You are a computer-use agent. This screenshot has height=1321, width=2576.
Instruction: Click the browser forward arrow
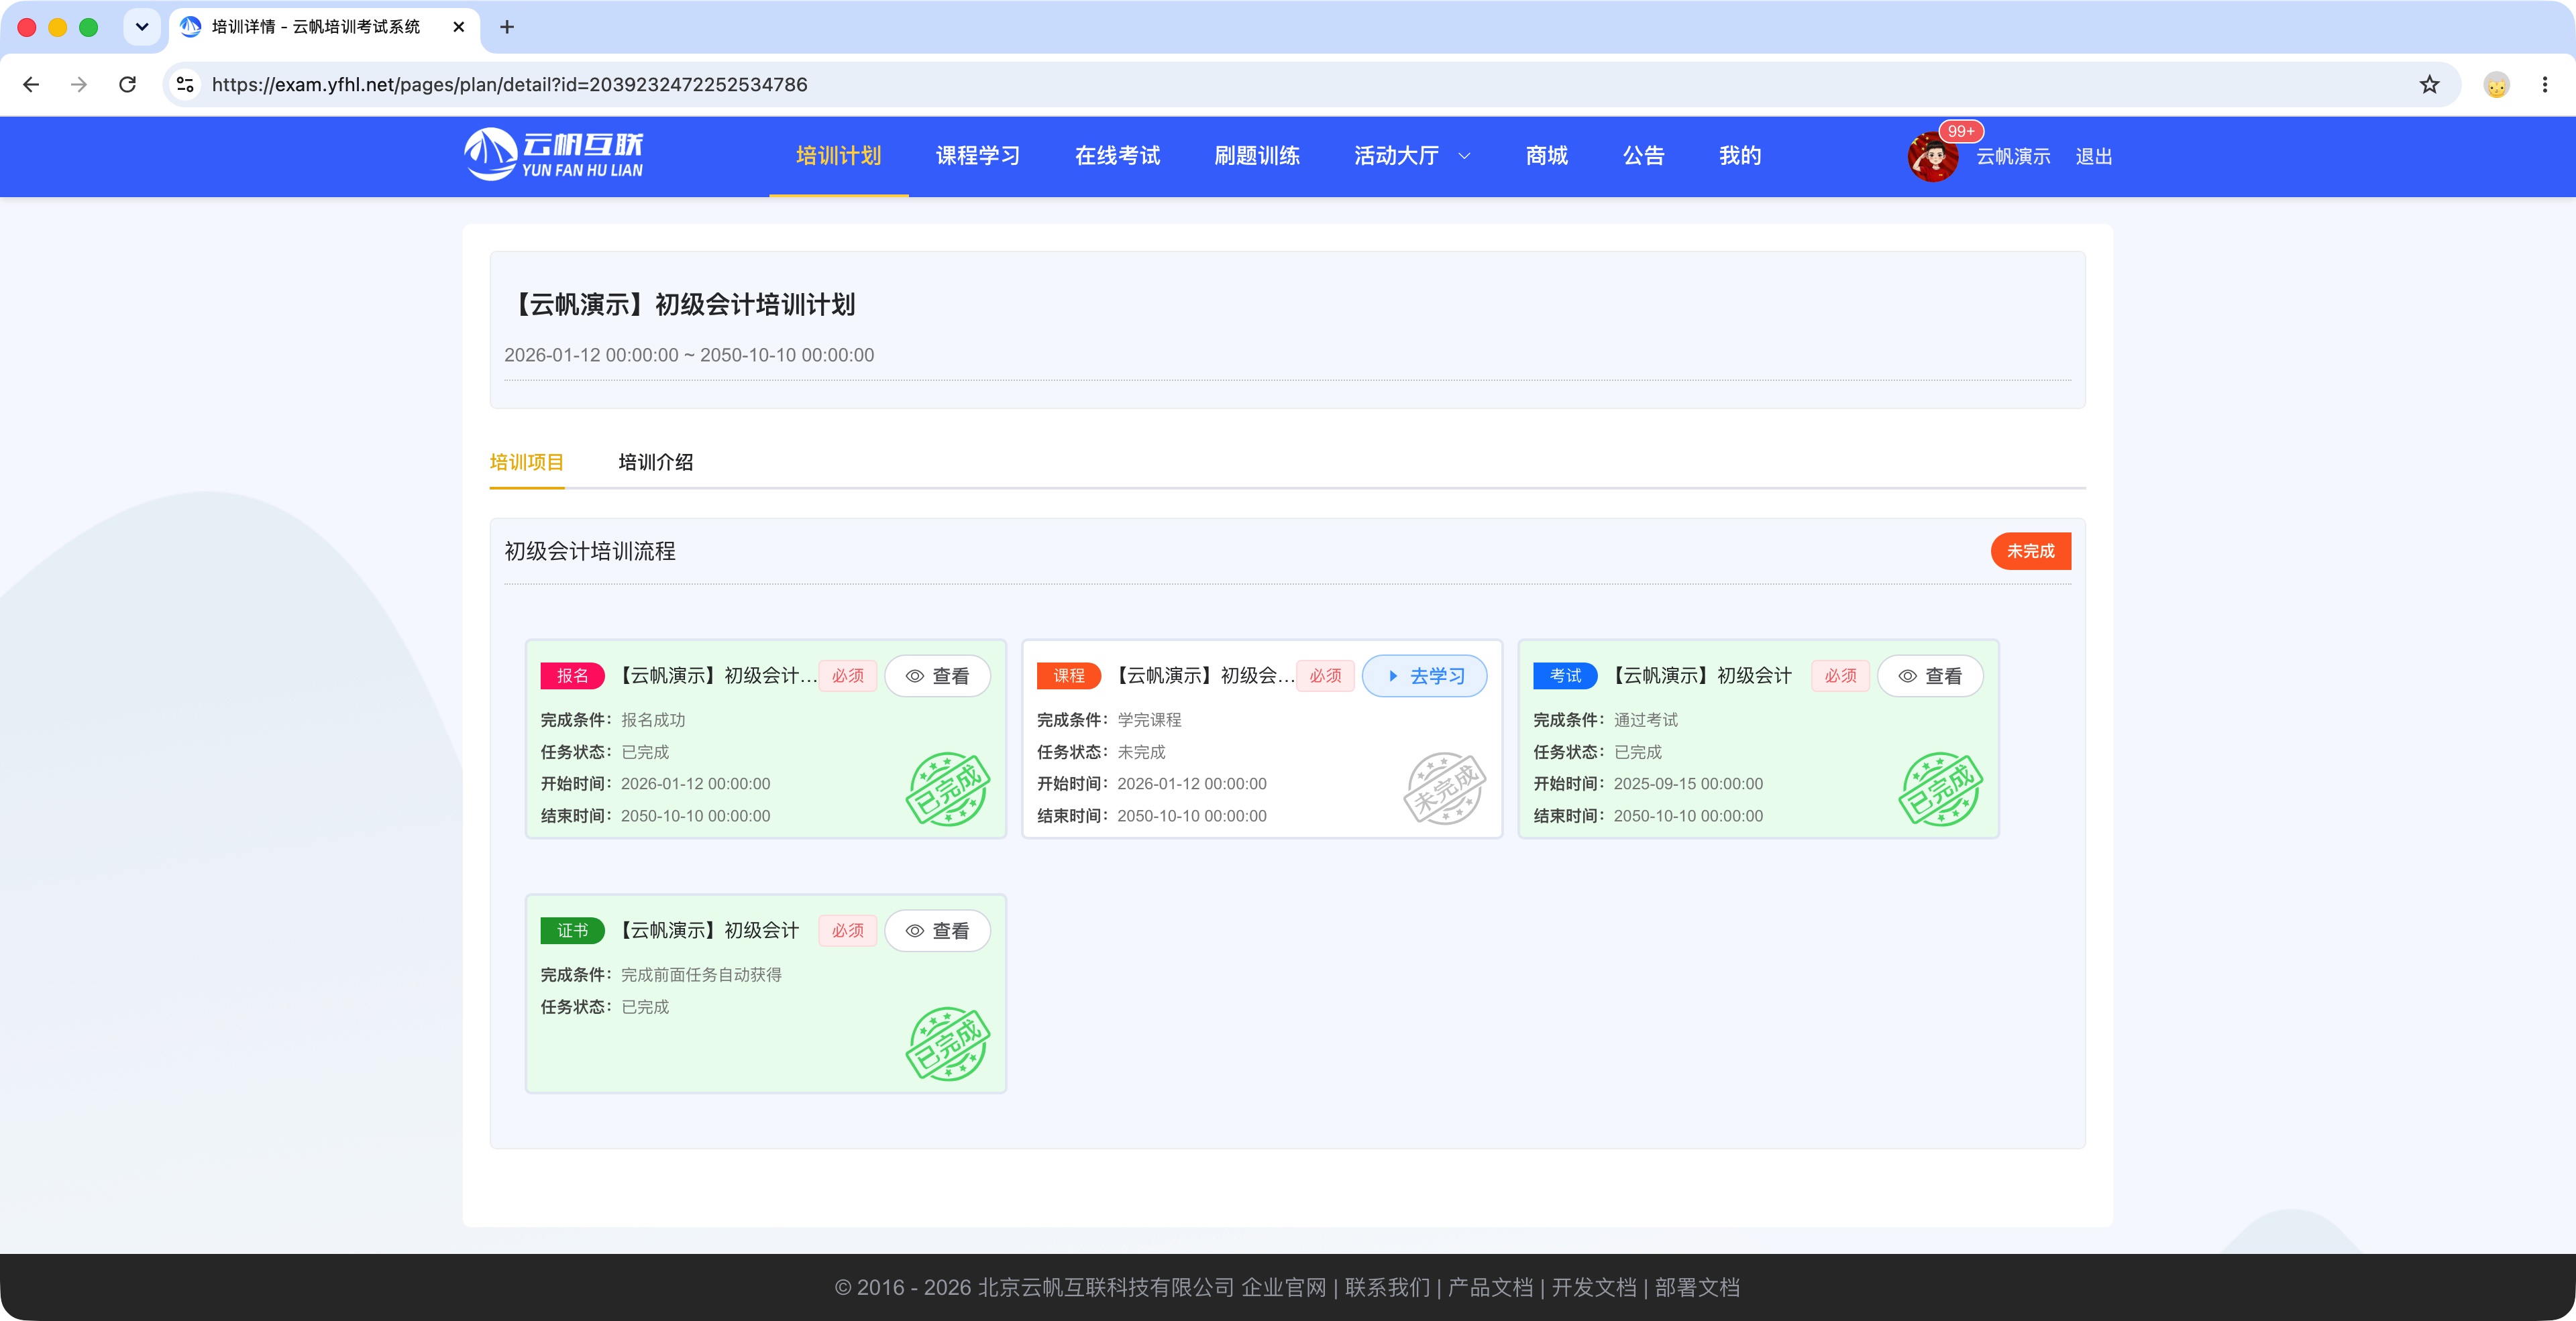pos(79,85)
